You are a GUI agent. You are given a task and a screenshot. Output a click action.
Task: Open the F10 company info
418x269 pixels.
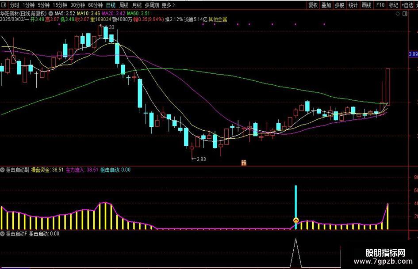380,5
